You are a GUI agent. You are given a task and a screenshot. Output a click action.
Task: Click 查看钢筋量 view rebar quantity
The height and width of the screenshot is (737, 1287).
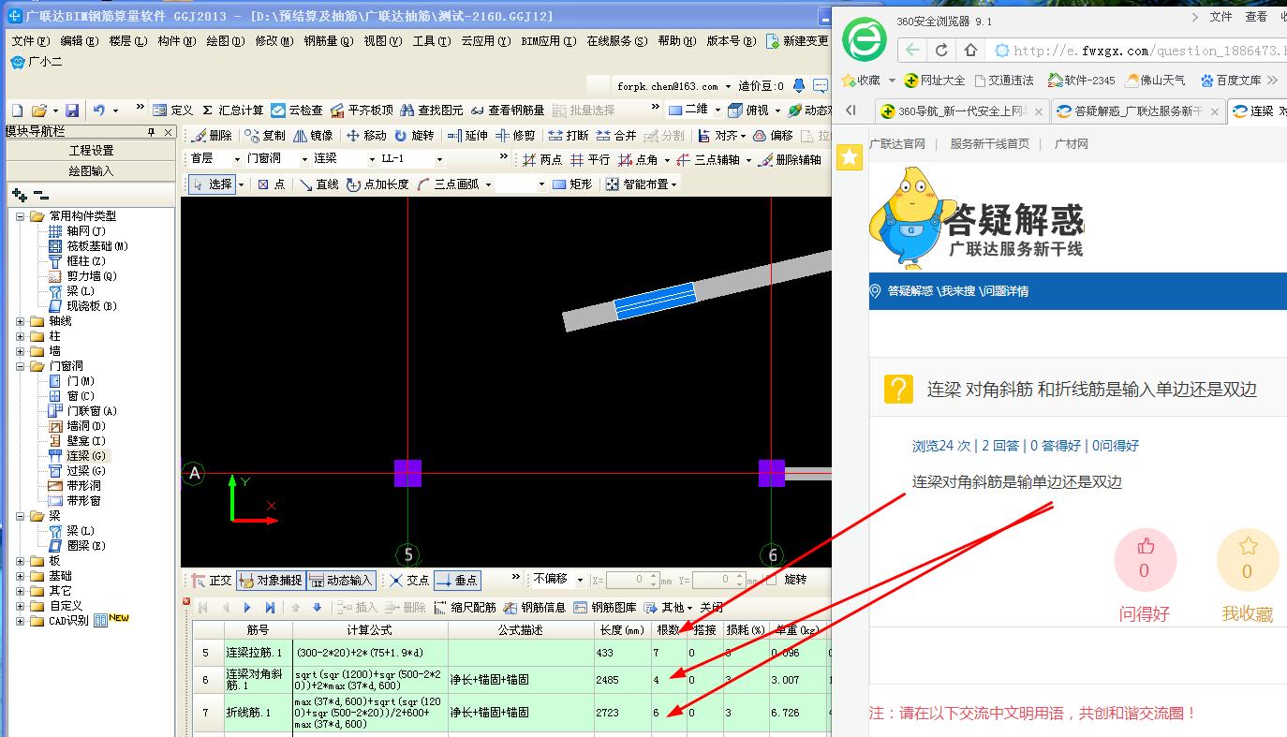[508, 111]
